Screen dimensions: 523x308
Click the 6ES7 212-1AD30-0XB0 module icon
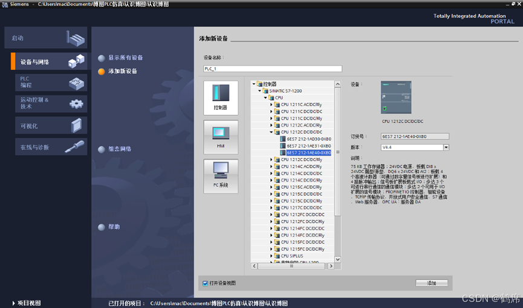(283, 139)
